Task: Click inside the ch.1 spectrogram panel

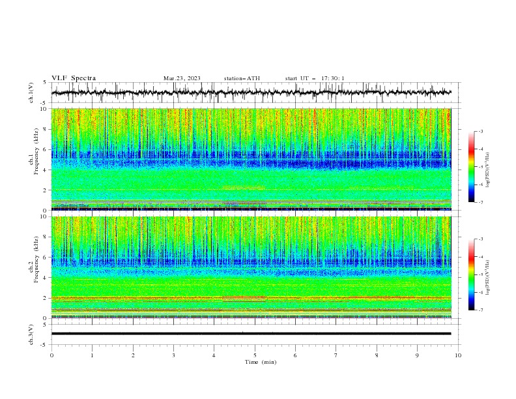Action: pos(251,159)
